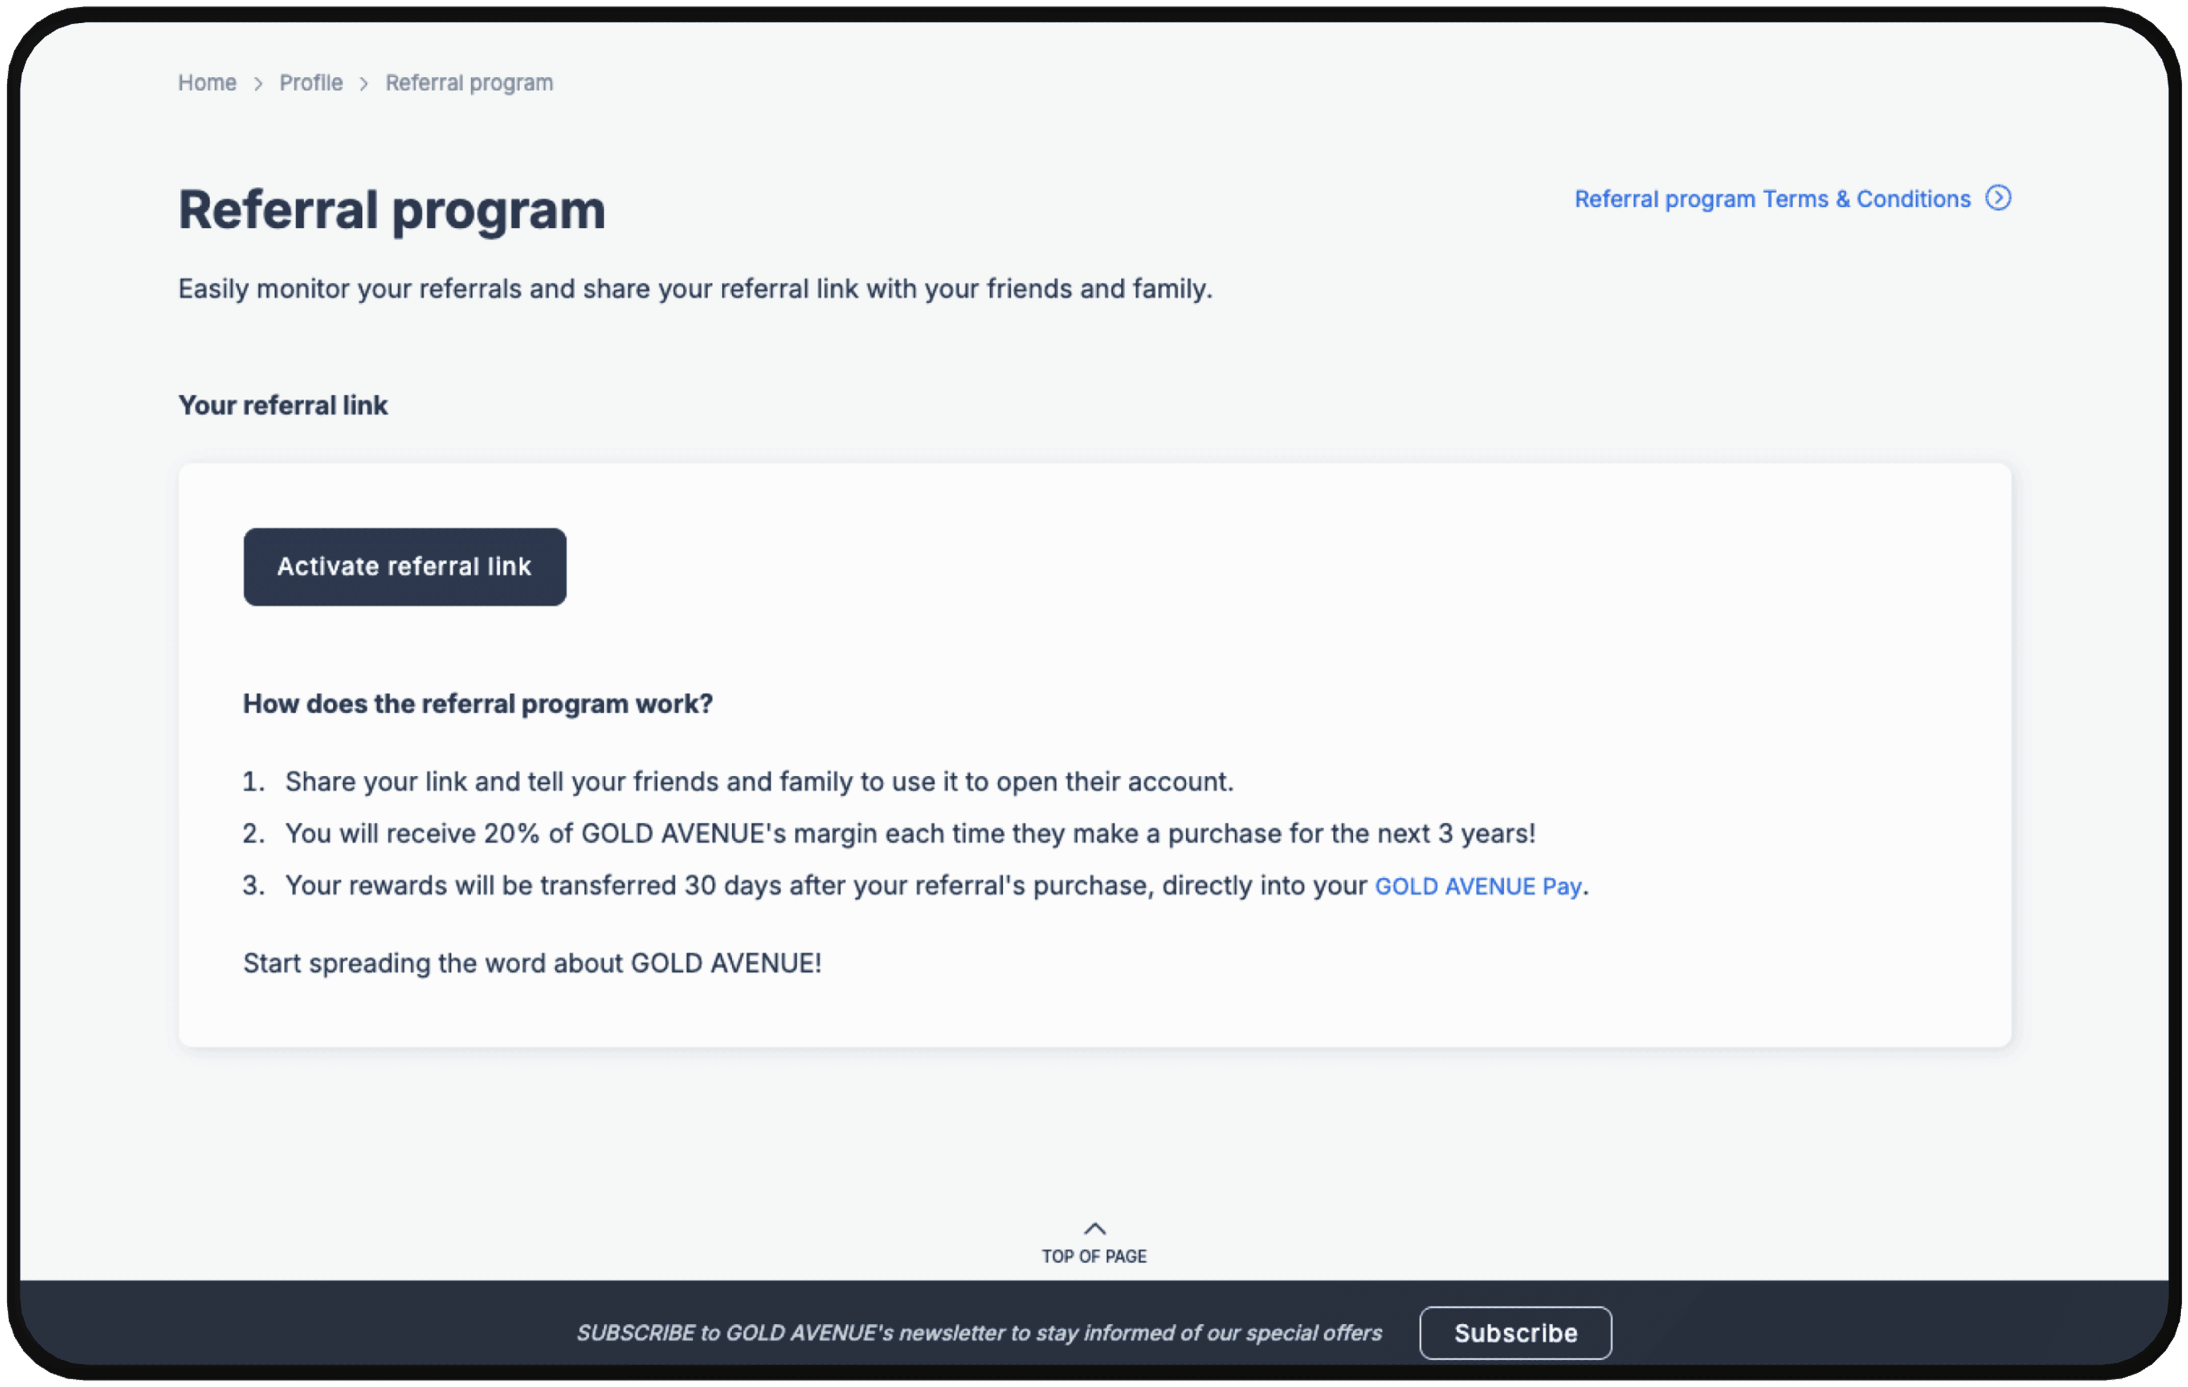Viewport: 2188px width, 1387px height.
Task: Click the Your referral link section title
Action: tap(283, 405)
